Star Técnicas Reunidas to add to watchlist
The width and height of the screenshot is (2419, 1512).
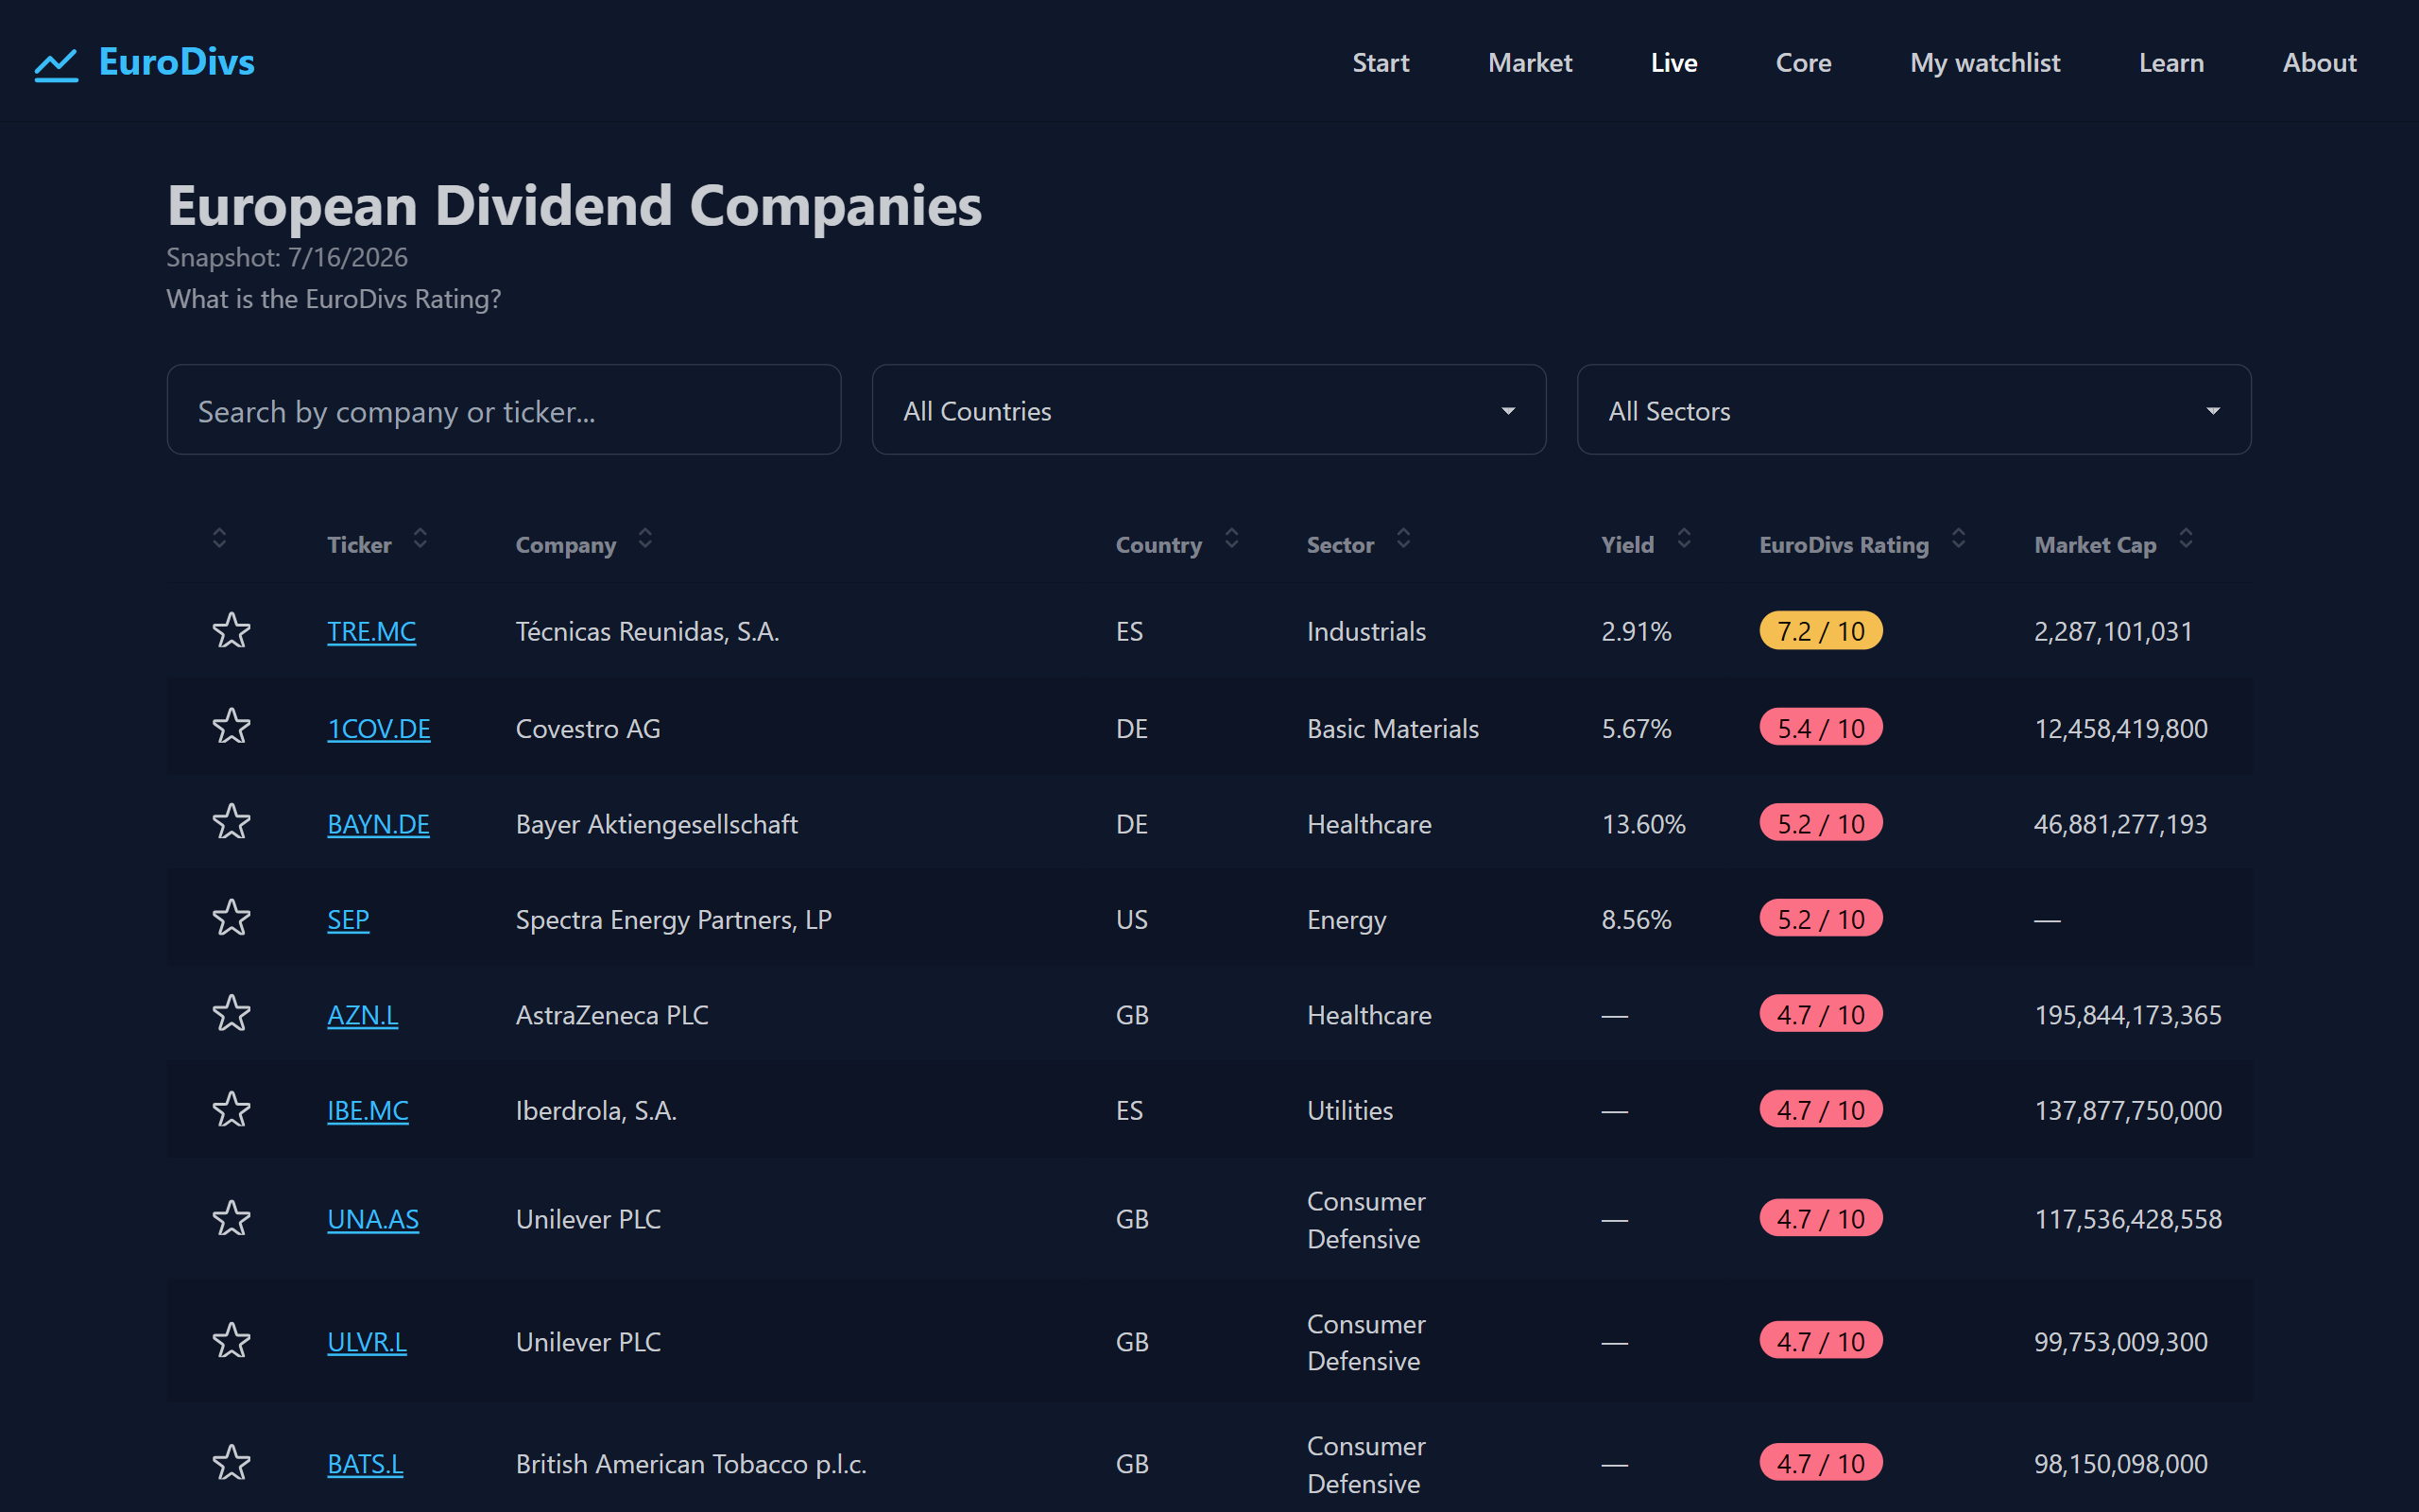pos(231,630)
